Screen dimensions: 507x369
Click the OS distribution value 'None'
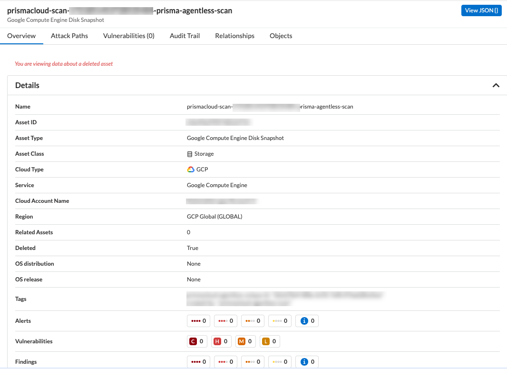tap(194, 264)
